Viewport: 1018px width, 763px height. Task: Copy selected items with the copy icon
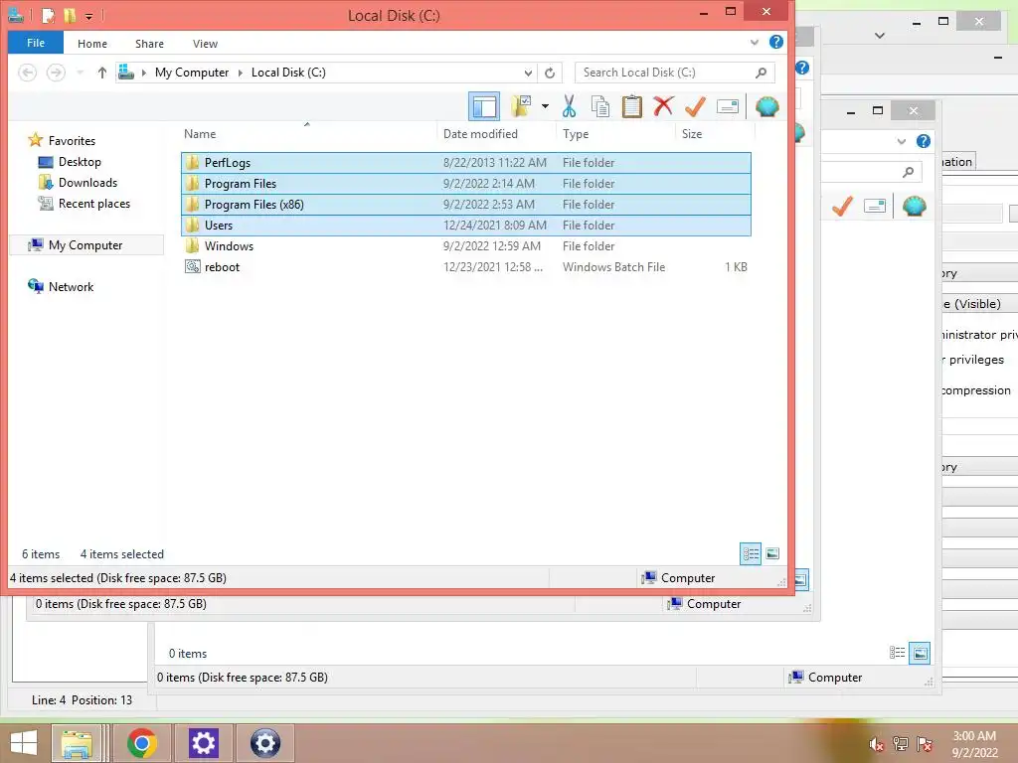click(599, 106)
